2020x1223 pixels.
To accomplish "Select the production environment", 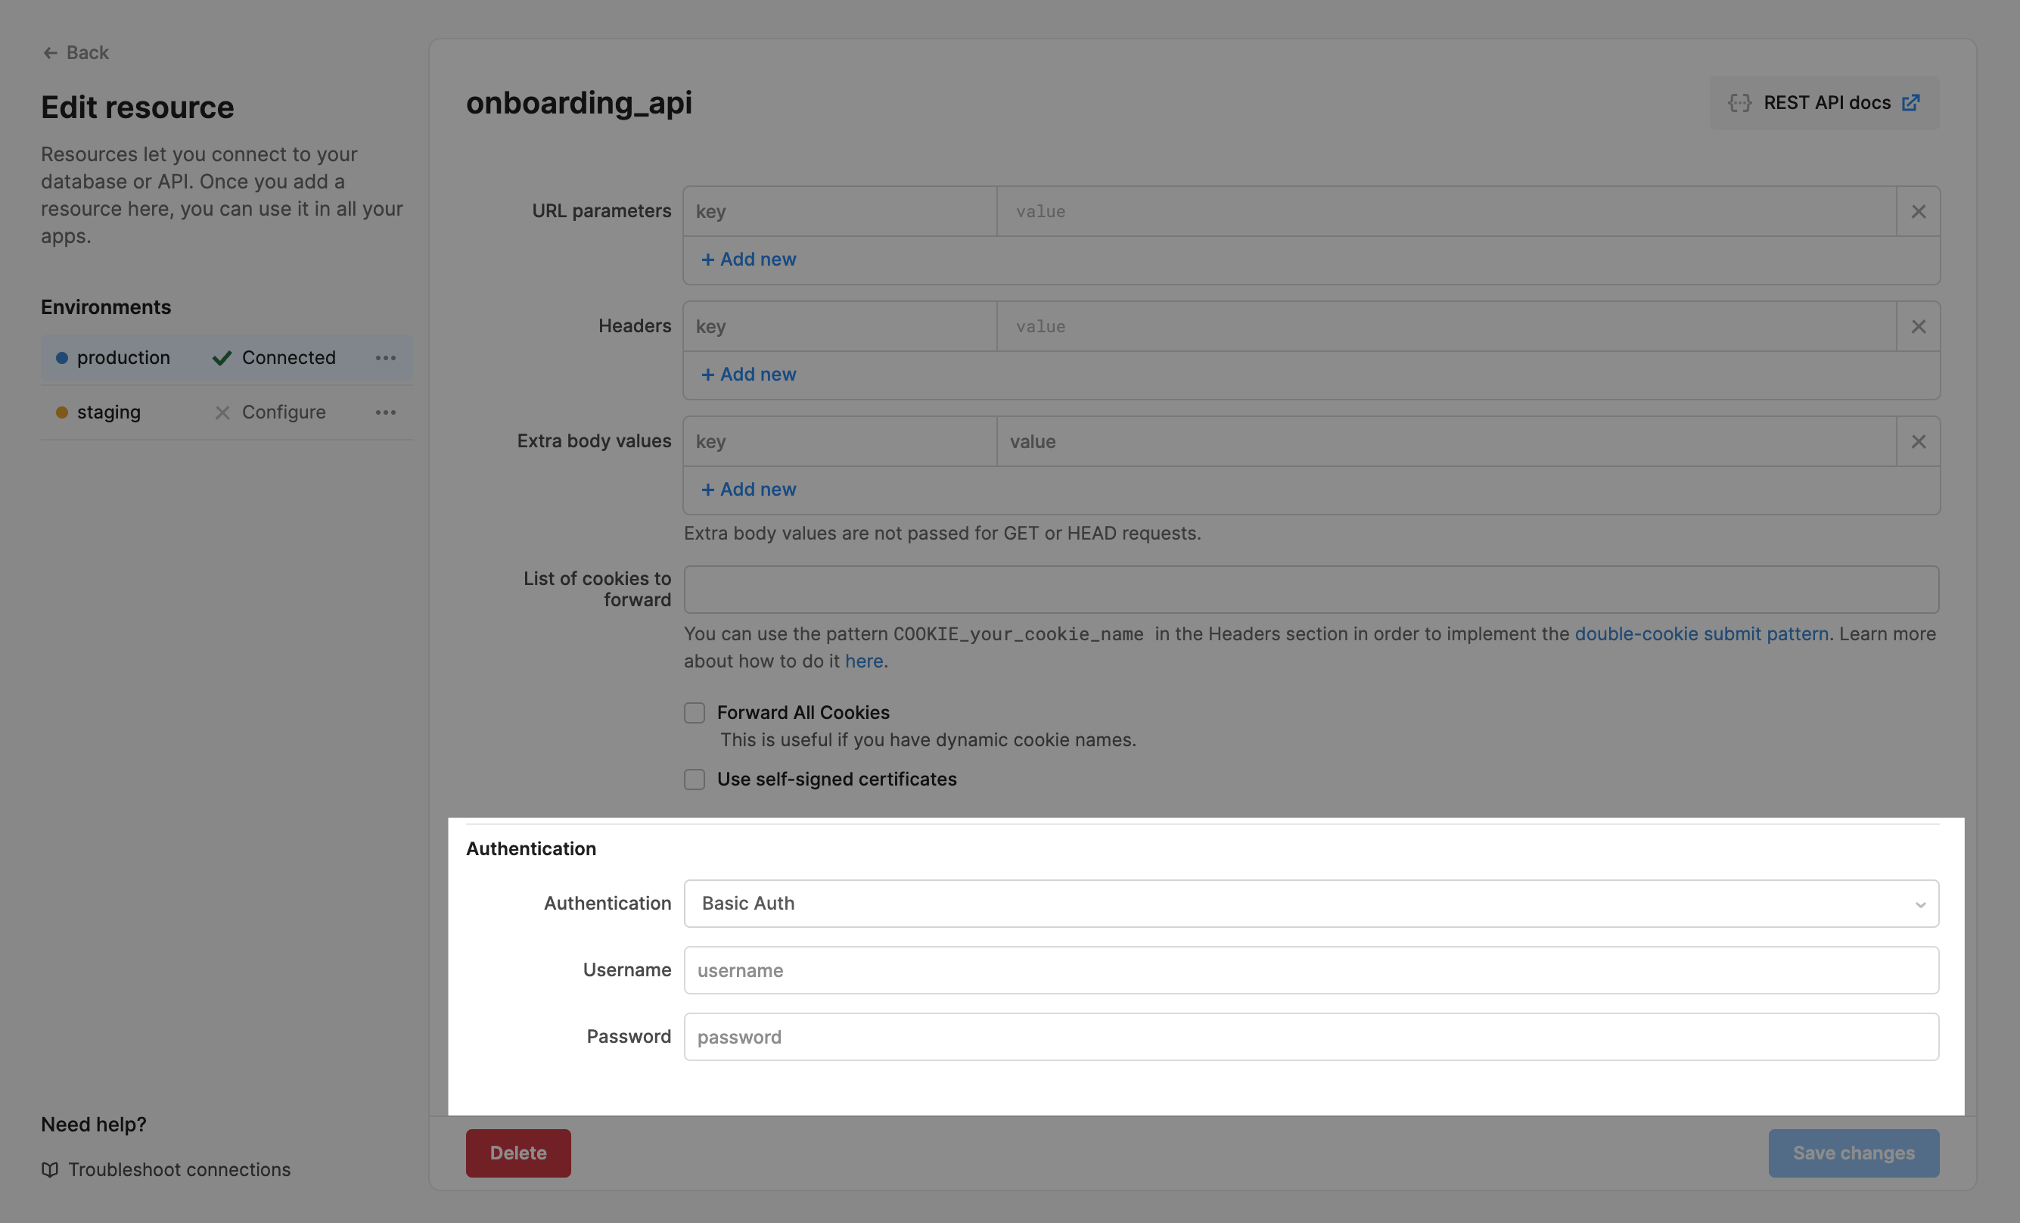I will (123, 358).
